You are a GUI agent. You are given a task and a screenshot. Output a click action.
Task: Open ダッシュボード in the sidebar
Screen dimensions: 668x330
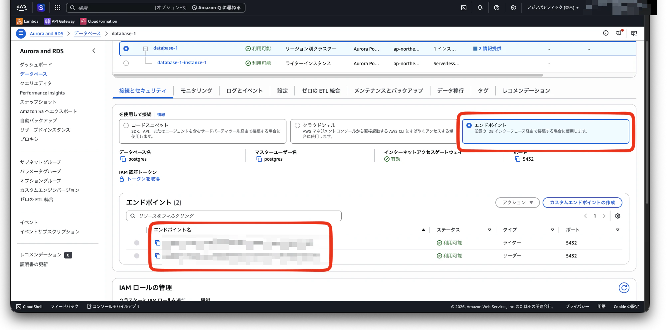(36, 65)
